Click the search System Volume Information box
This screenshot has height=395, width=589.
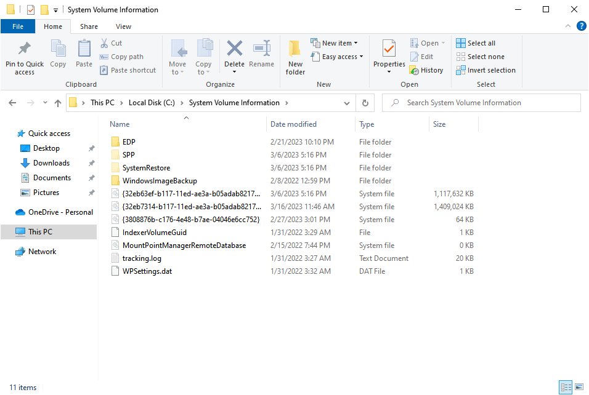tap(481, 103)
